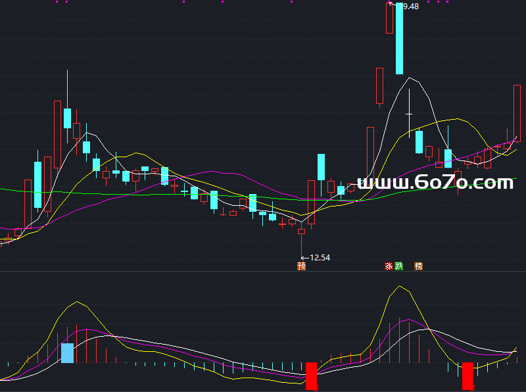Click the divider between the price chart and indicator panel
The image size is (526, 392).
[263, 272]
